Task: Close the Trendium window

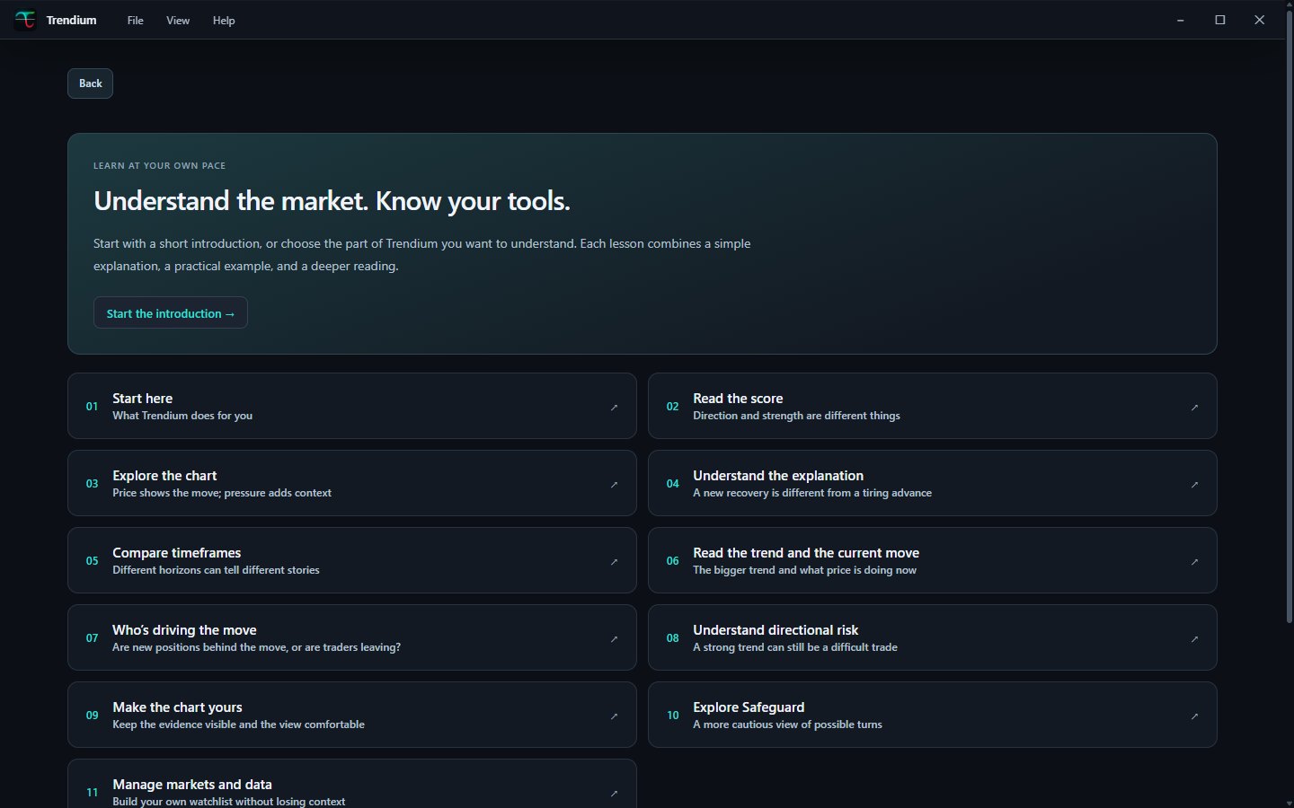Action: coord(1259,20)
